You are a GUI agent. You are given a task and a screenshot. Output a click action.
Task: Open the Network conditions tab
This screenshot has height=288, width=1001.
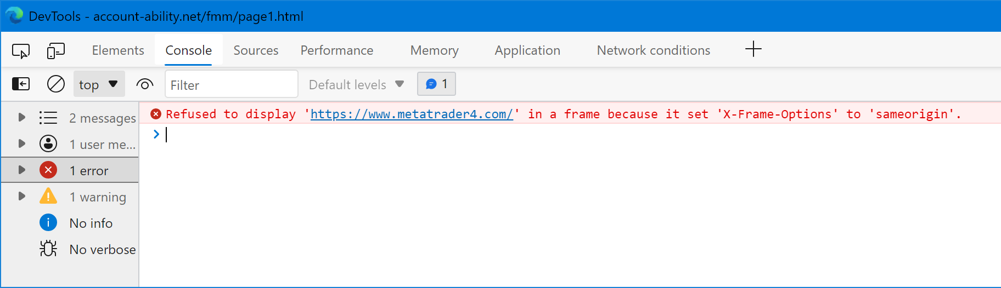tap(654, 50)
